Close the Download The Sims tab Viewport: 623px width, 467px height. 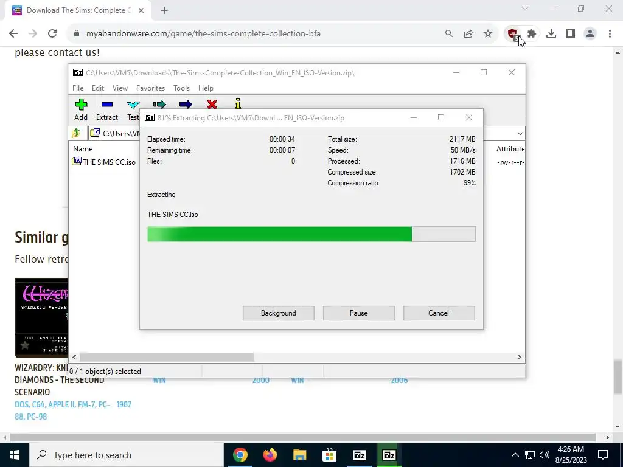click(141, 11)
